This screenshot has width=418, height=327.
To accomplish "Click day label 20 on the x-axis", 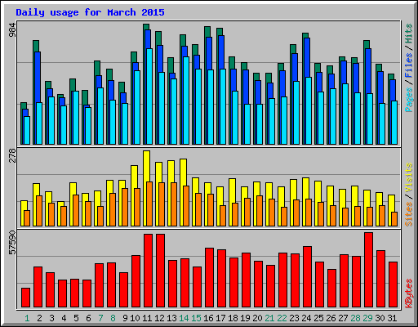I will click(x=257, y=318).
